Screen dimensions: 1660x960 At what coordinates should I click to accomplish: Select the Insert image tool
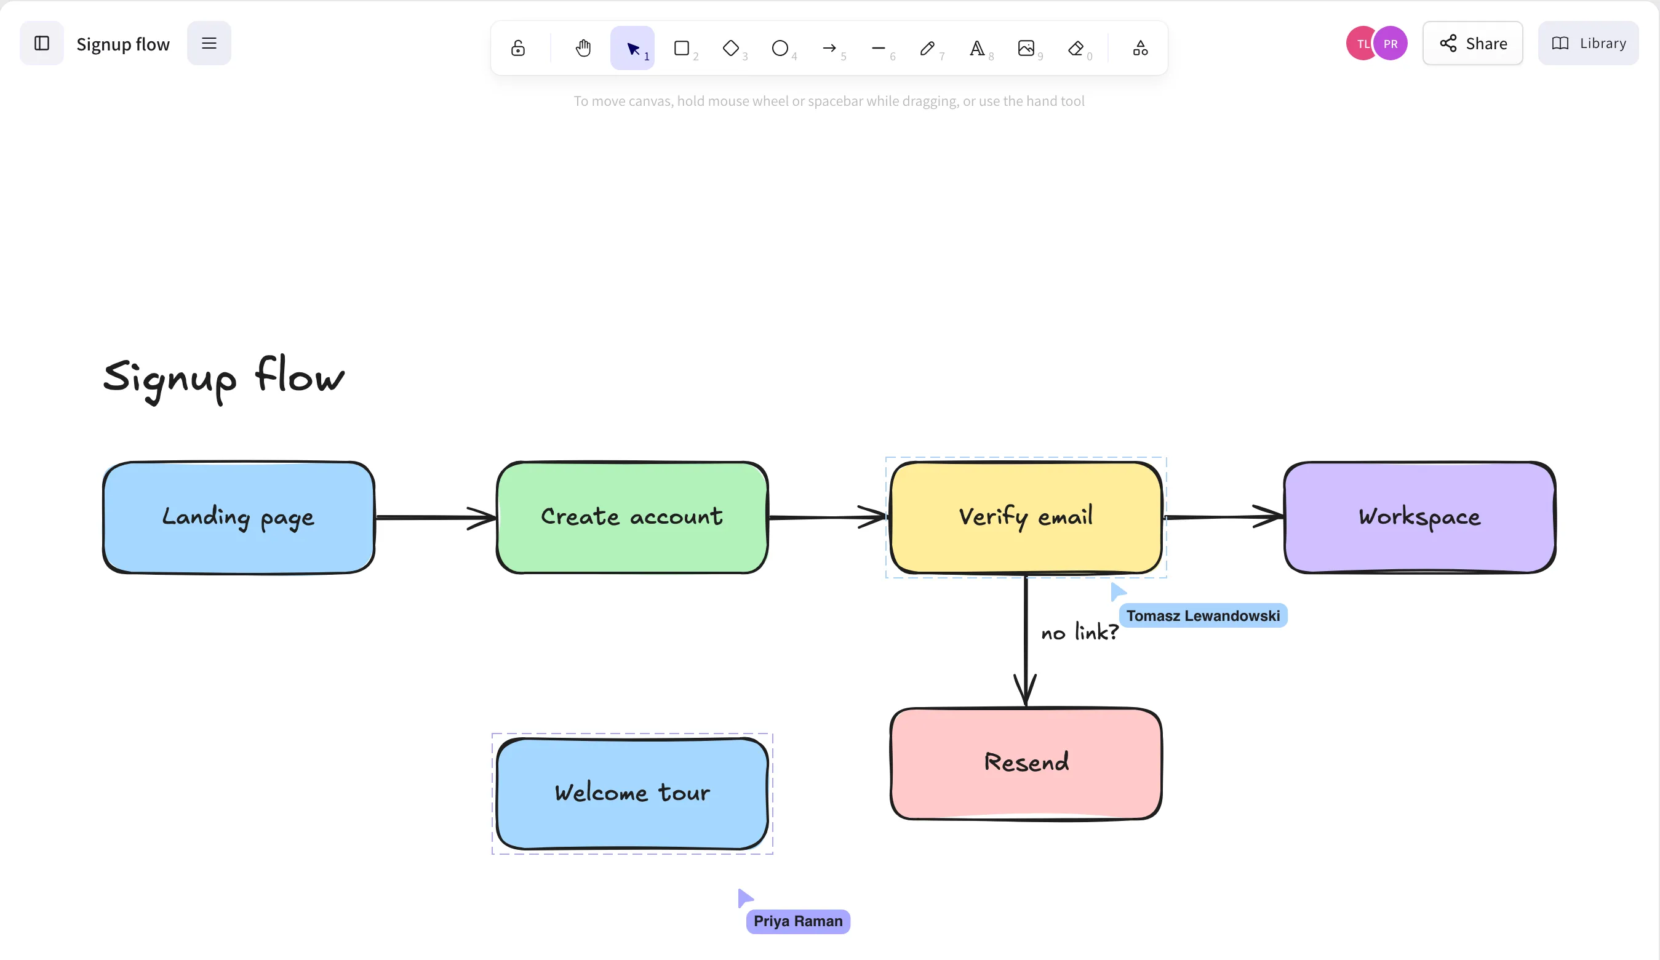[x=1026, y=48]
